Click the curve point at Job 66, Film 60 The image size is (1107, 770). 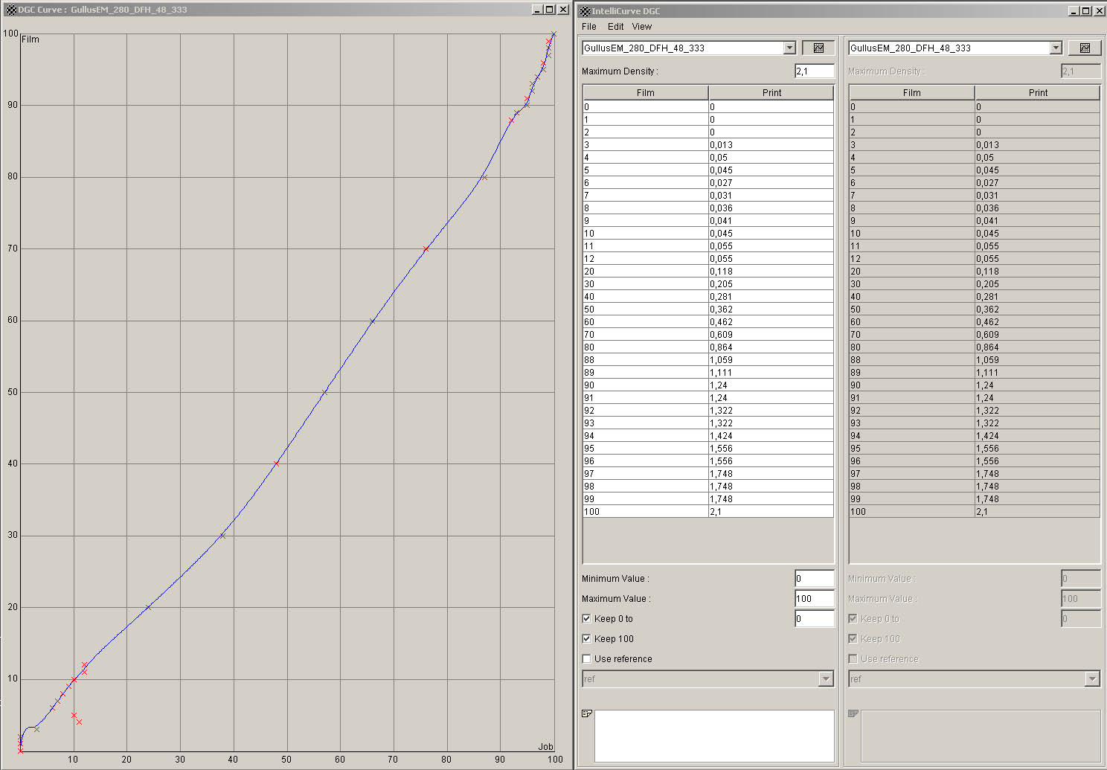[x=372, y=321]
